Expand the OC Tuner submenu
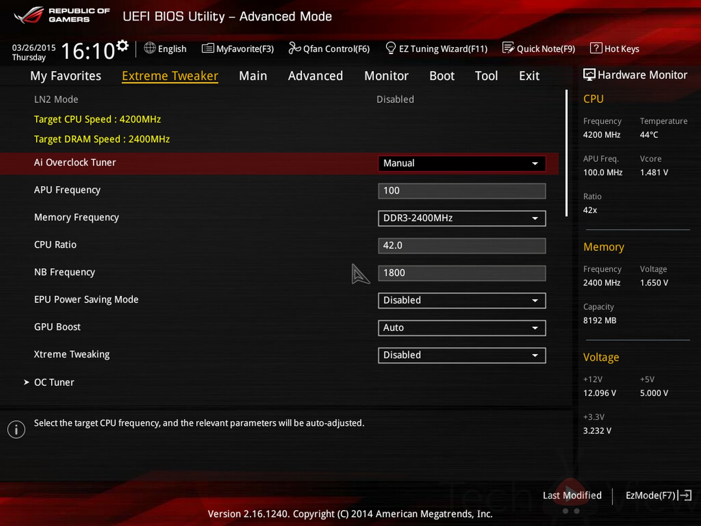Image resolution: width=701 pixels, height=526 pixels. [49, 382]
